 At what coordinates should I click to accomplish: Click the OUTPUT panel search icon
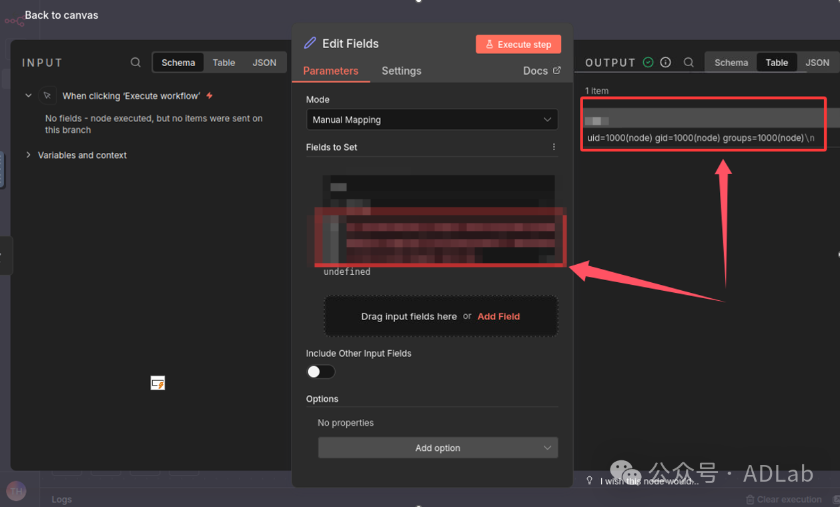click(x=689, y=63)
